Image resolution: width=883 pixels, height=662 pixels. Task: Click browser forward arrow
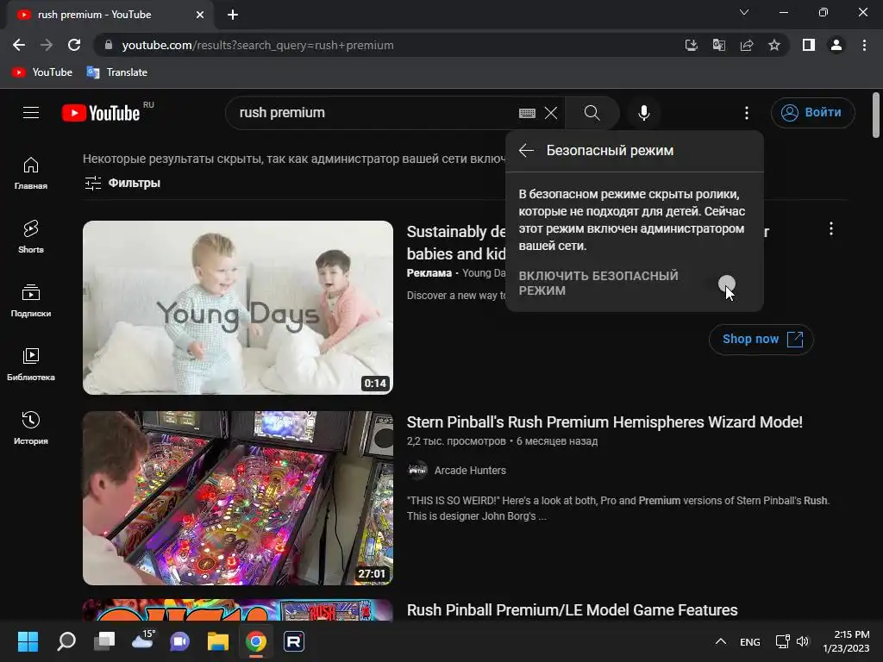pyautogui.click(x=47, y=45)
